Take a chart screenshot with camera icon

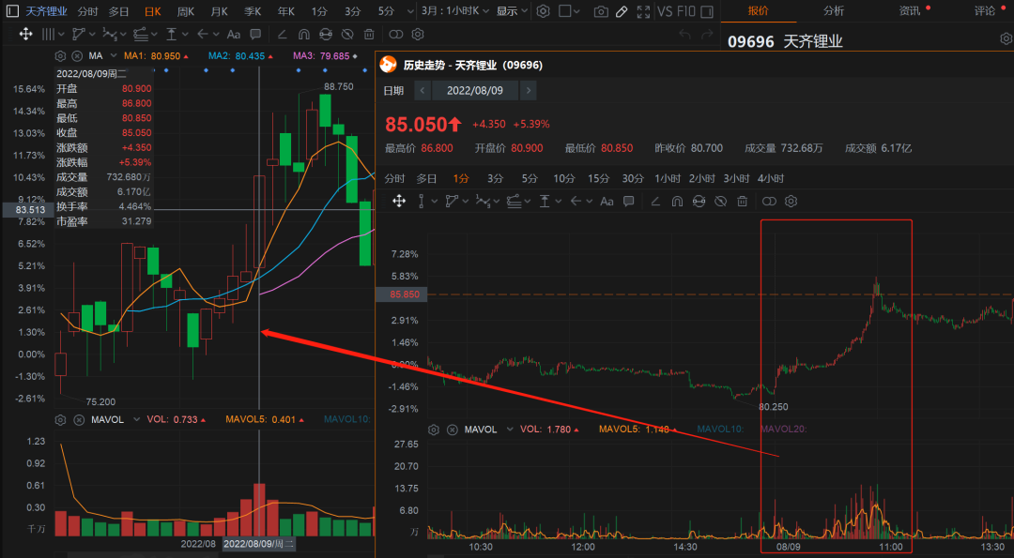tap(601, 11)
